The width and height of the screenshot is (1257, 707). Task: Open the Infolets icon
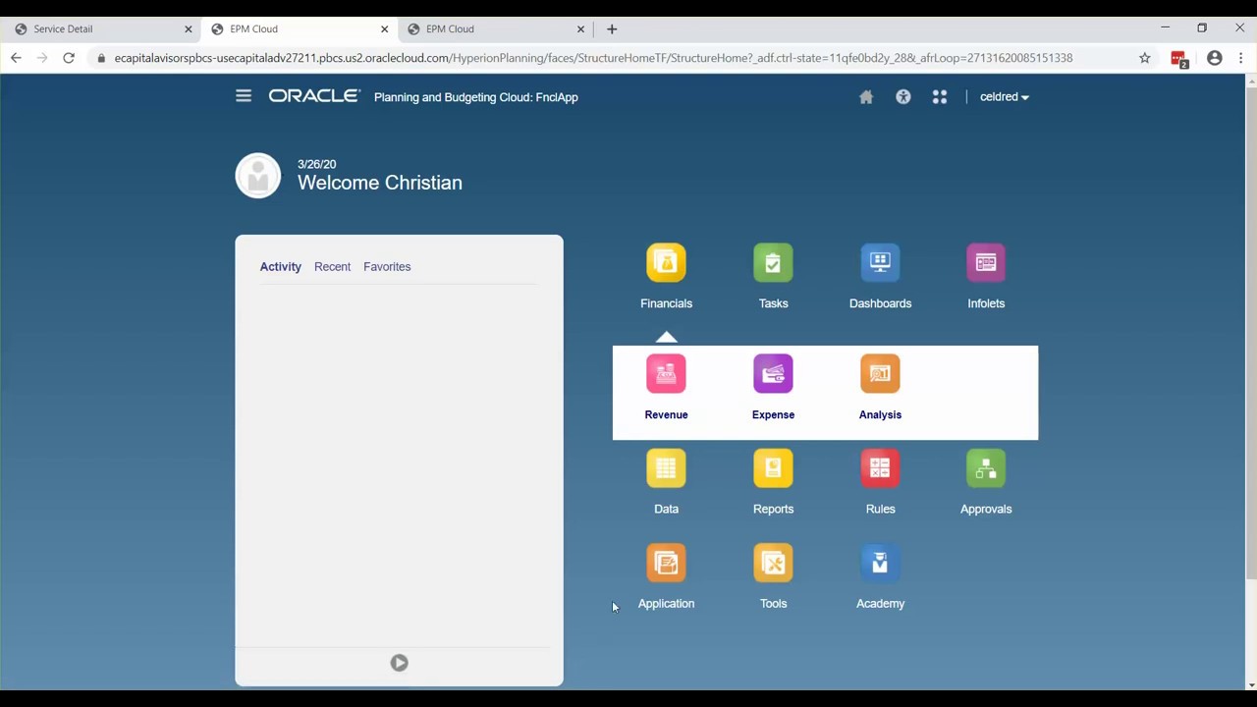pos(986,263)
